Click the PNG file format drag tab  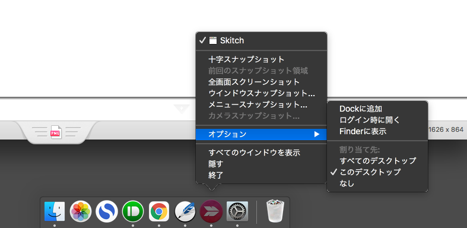pyautogui.click(x=56, y=132)
